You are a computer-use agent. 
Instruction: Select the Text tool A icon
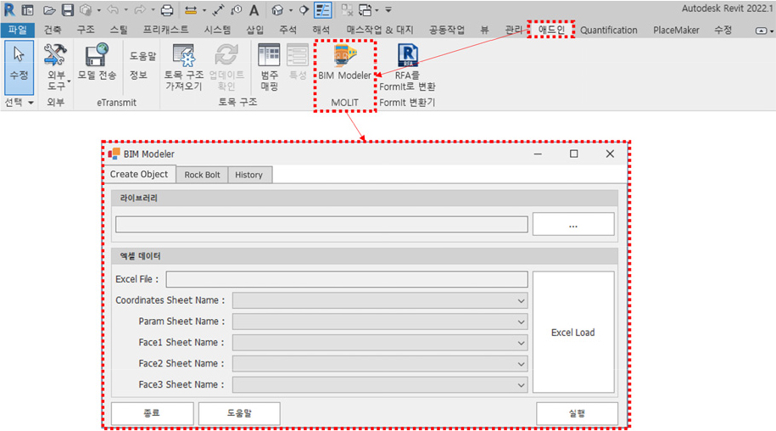pyautogui.click(x=254, y=10)
